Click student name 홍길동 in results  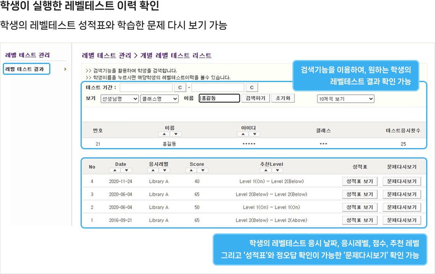[169, 144]
